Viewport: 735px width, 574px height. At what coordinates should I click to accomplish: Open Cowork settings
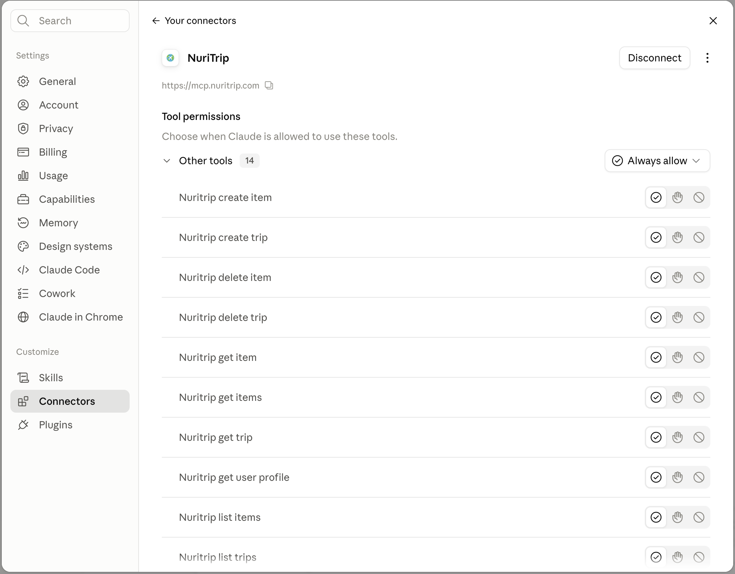click(70, 293)
